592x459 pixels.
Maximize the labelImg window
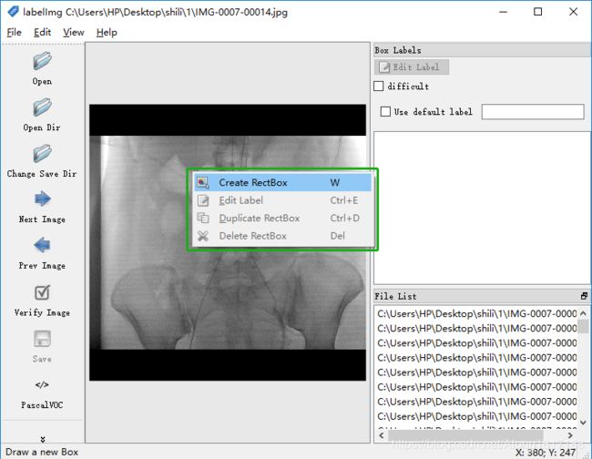tap(537, 12)
